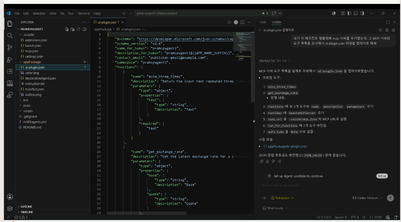Viewport: 401px width, 222px height.
Task: Collapse all folders in Explorer
Action: [84, 29]
